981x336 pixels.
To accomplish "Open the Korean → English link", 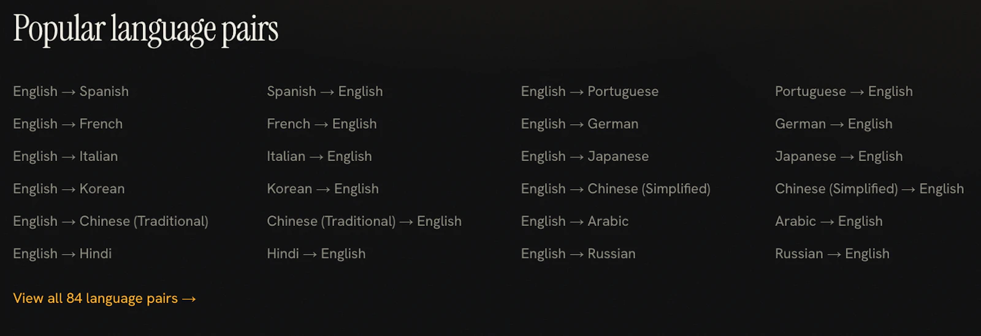I will click(x=323, y=189).
